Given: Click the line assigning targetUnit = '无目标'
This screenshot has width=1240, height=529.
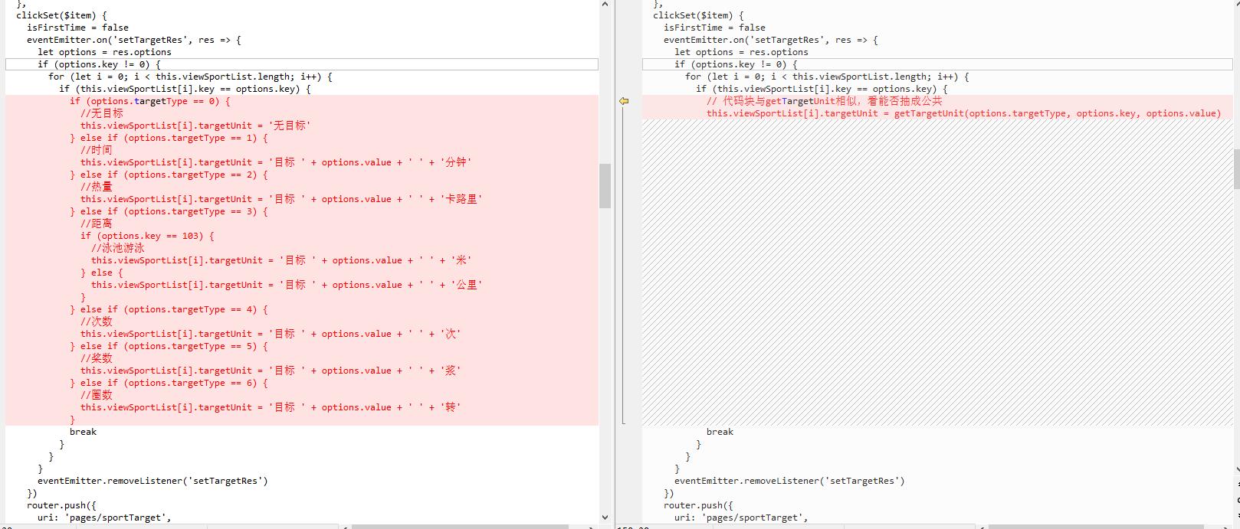Looking at the screenshot, I should 195,126.
